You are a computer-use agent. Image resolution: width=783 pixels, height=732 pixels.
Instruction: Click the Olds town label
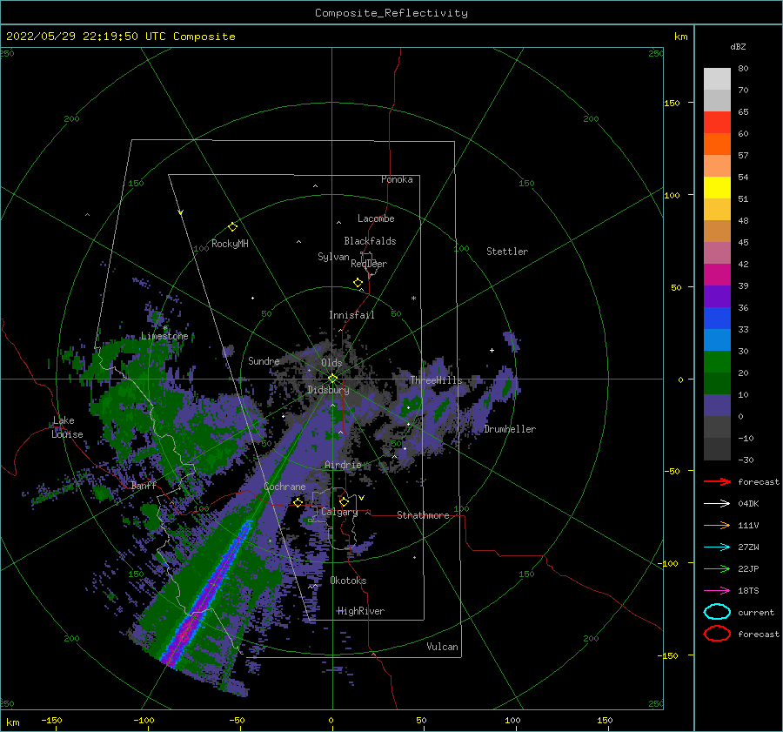point(331,363)
